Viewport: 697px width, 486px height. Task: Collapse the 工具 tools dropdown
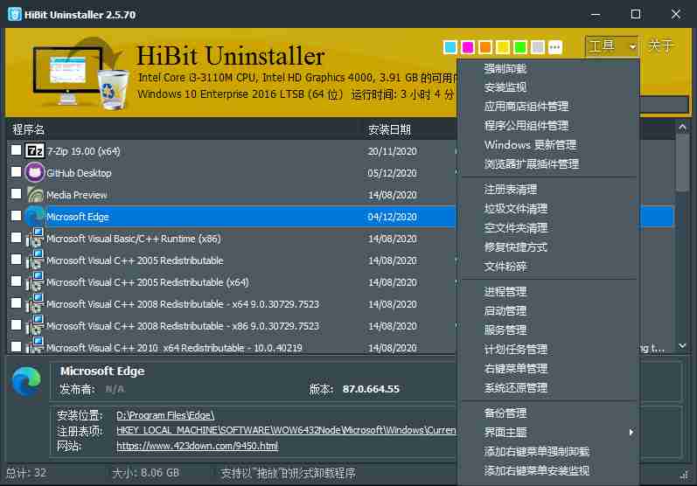tap(611, 45)
